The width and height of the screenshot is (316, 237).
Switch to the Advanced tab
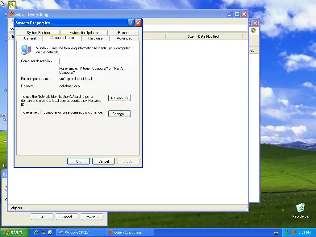[x=125, y=38]
